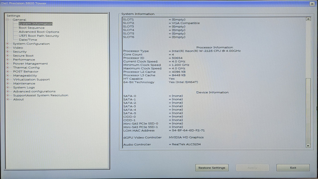Select SupportAssist System Resolution label
318x179 pixels.
[41, 95]
